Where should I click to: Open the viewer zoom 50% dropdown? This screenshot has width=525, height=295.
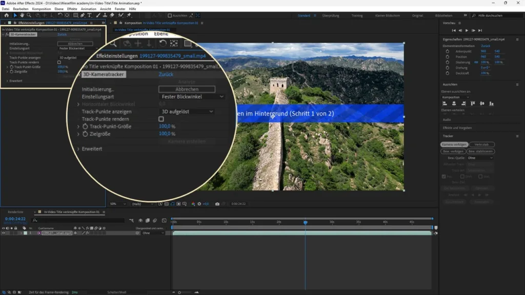[118, 204]
